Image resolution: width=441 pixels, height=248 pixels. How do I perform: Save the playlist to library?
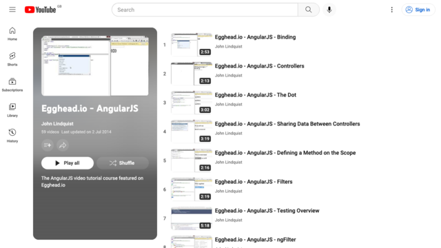pos(48,145)
